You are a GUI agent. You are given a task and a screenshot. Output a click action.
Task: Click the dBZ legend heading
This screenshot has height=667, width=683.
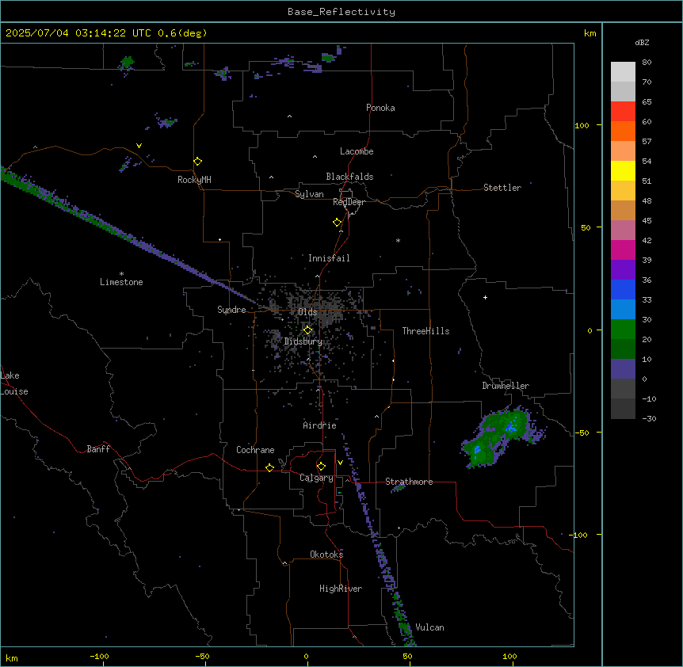(642, 42)
